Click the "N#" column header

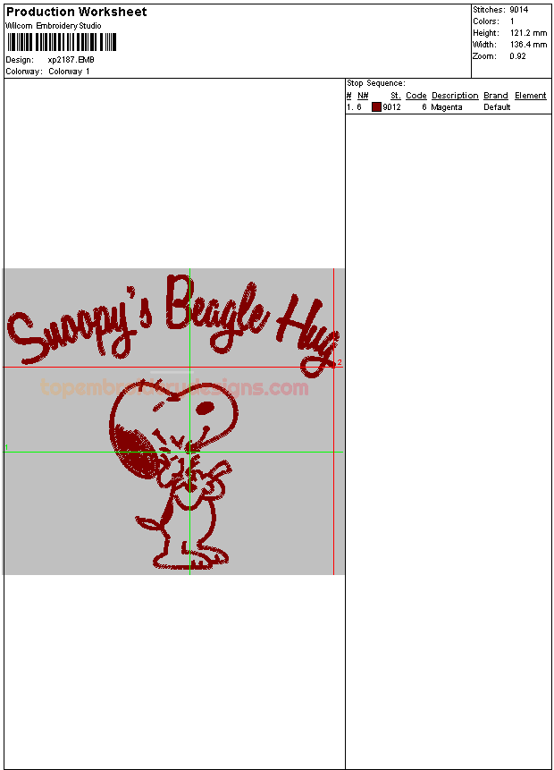point(363,96)
